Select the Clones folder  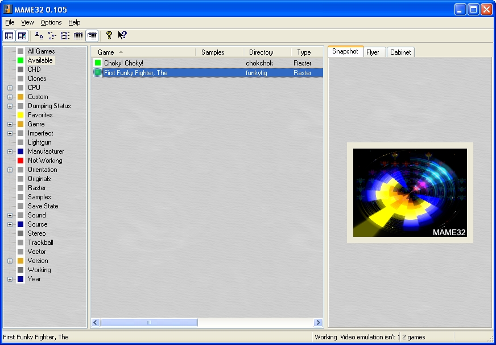(37, 79)
